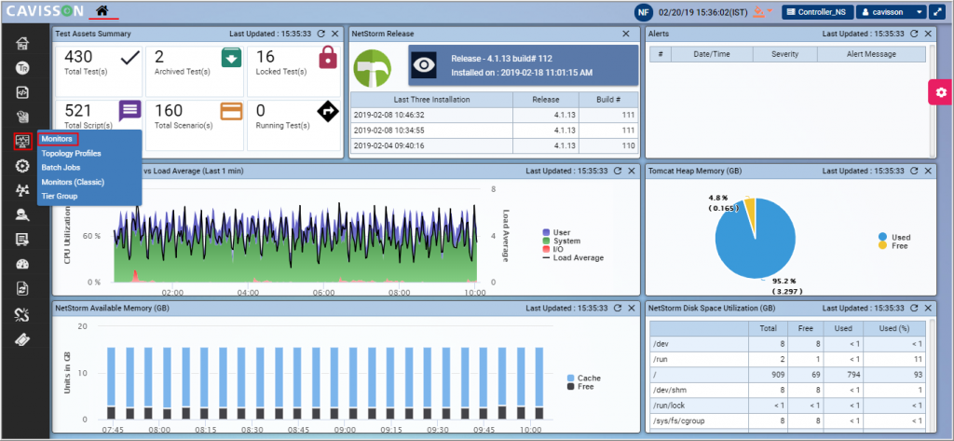This screenshot has width=954, height=441.
Task: Toggle the User series in CPU chart legend
Action: coord(557,232)
